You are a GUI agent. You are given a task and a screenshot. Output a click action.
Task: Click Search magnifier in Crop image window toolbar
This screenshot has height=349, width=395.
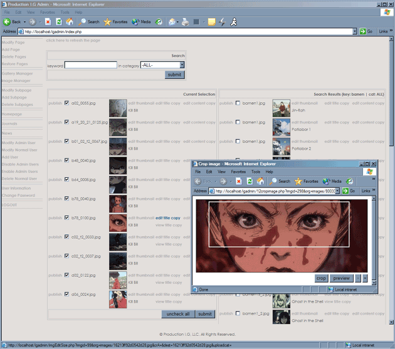[275, 181]
